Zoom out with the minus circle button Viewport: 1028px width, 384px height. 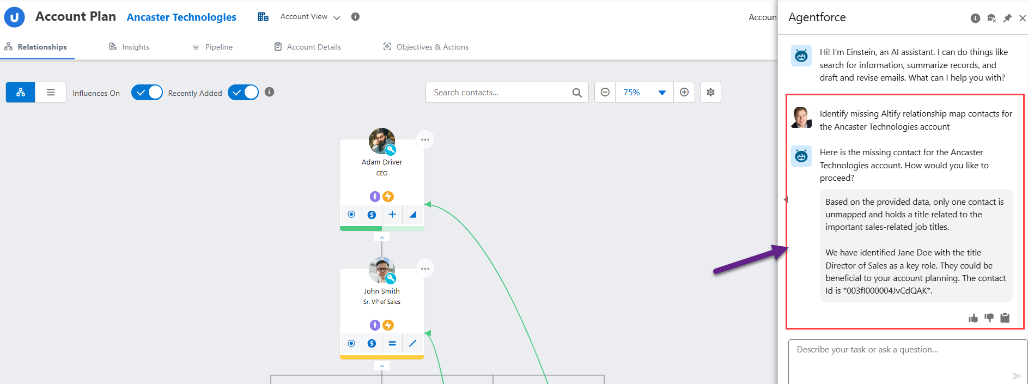605,93
